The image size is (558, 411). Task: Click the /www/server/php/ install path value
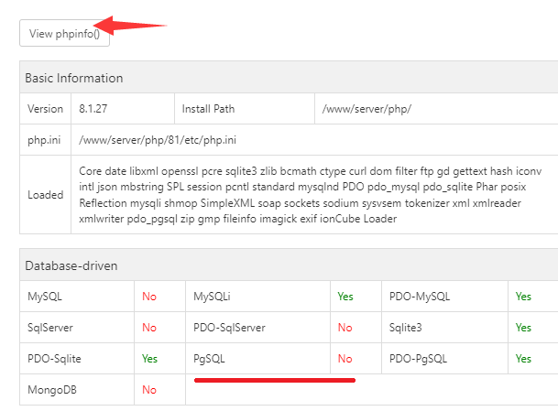tap(367, 108)
